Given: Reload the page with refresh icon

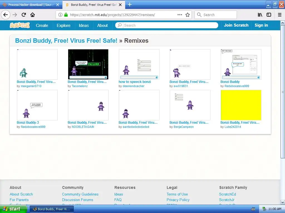Looking at the screenshot, I should click(x=24, y=15).
